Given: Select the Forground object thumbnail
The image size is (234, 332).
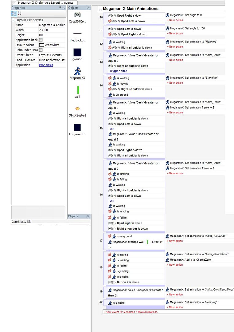Looking at the screenshot, I should click(77, 128).
